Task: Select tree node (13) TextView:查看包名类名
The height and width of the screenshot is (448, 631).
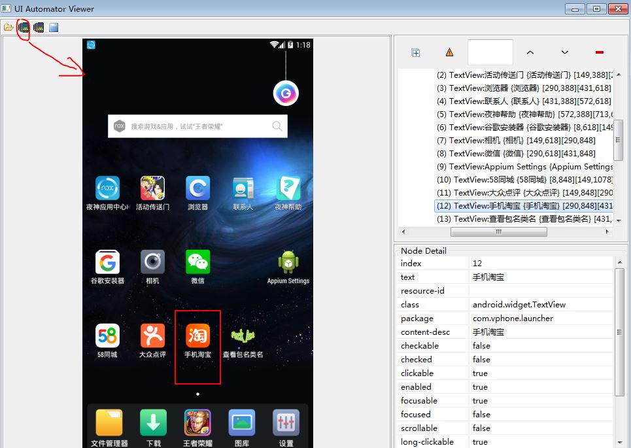Action: coord(524,219)
